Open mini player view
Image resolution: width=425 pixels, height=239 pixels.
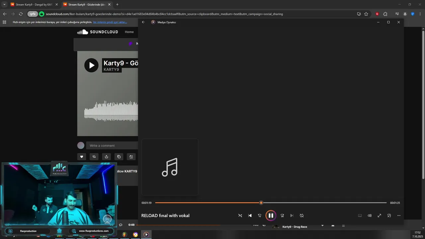(389, 215)
